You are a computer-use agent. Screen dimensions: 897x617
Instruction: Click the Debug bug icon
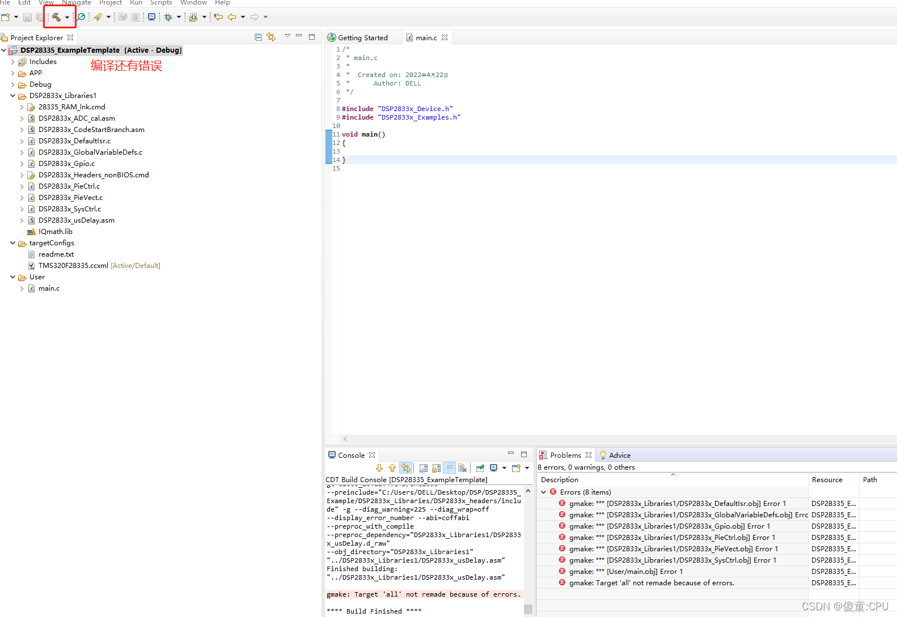click(x=168, y=17)
